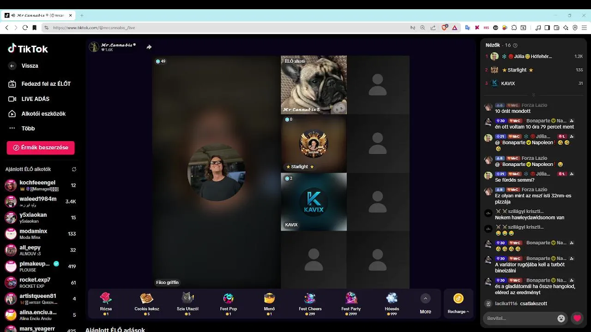Open browser extensions puzzle icon
The image size is (591, 332).
tap(514, 28)
